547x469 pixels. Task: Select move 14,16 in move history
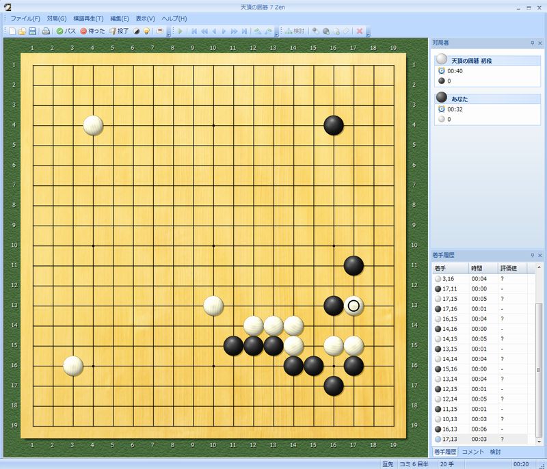tap(449, 328)
